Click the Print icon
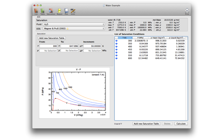The width and height of the screenshot is (223, 139). [x=187, y=12]
